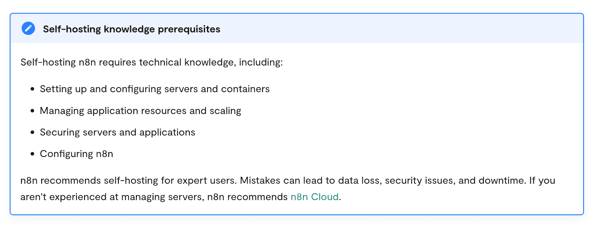This screenshot has height=231, width=594.
Task: Click "Setting up and configuring servers and containers"
Action: [x=154, y=89]
